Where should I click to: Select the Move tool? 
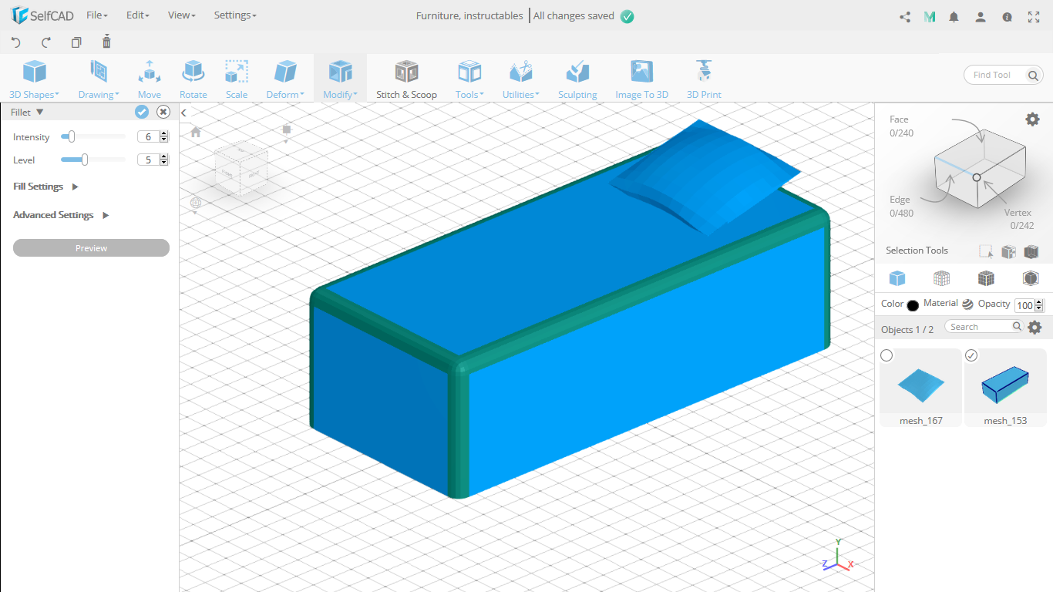tap(150, 79)
